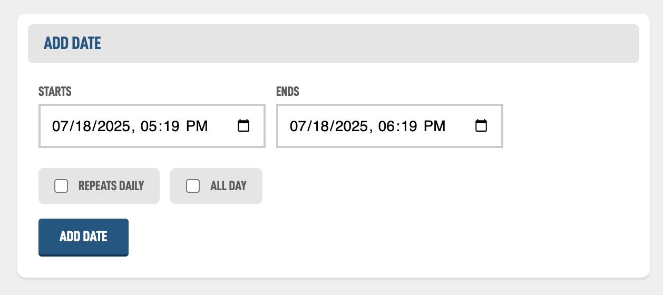Open the Starts field calendar picker icon
This screenshot has width=663, height=295.
(243, 126)
